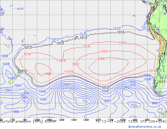The width and height of the screenshot is (167, 129).
Task: Click the 130W longitude label
Action: (86, 120)
